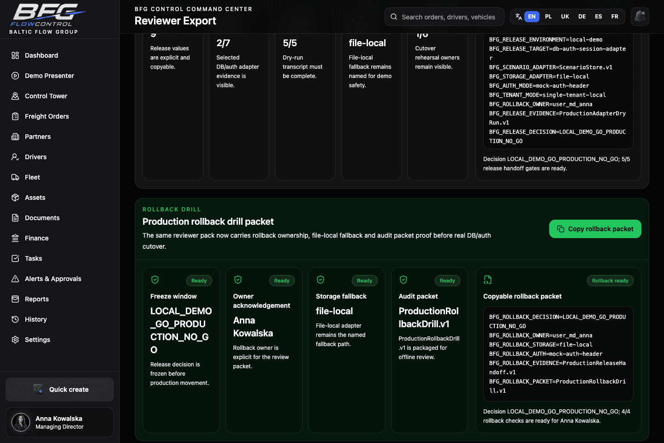Click the translate language icon

[x=519, y=17]
